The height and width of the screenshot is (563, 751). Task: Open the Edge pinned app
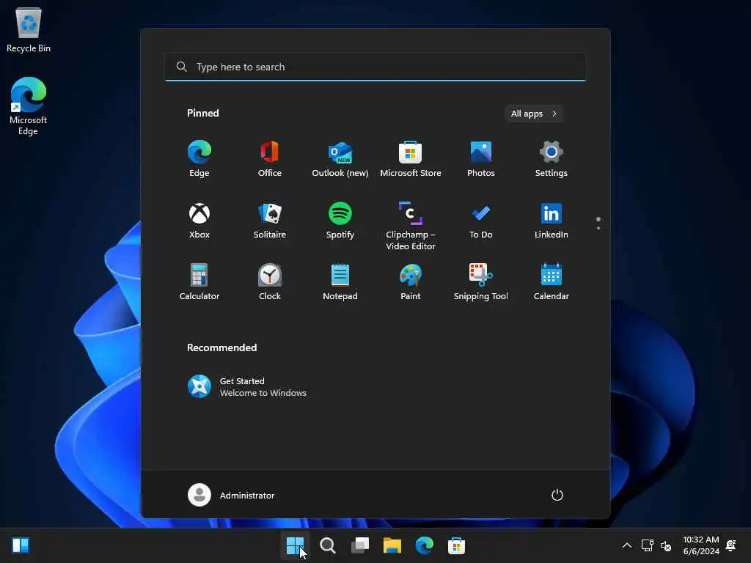(199, 159)
